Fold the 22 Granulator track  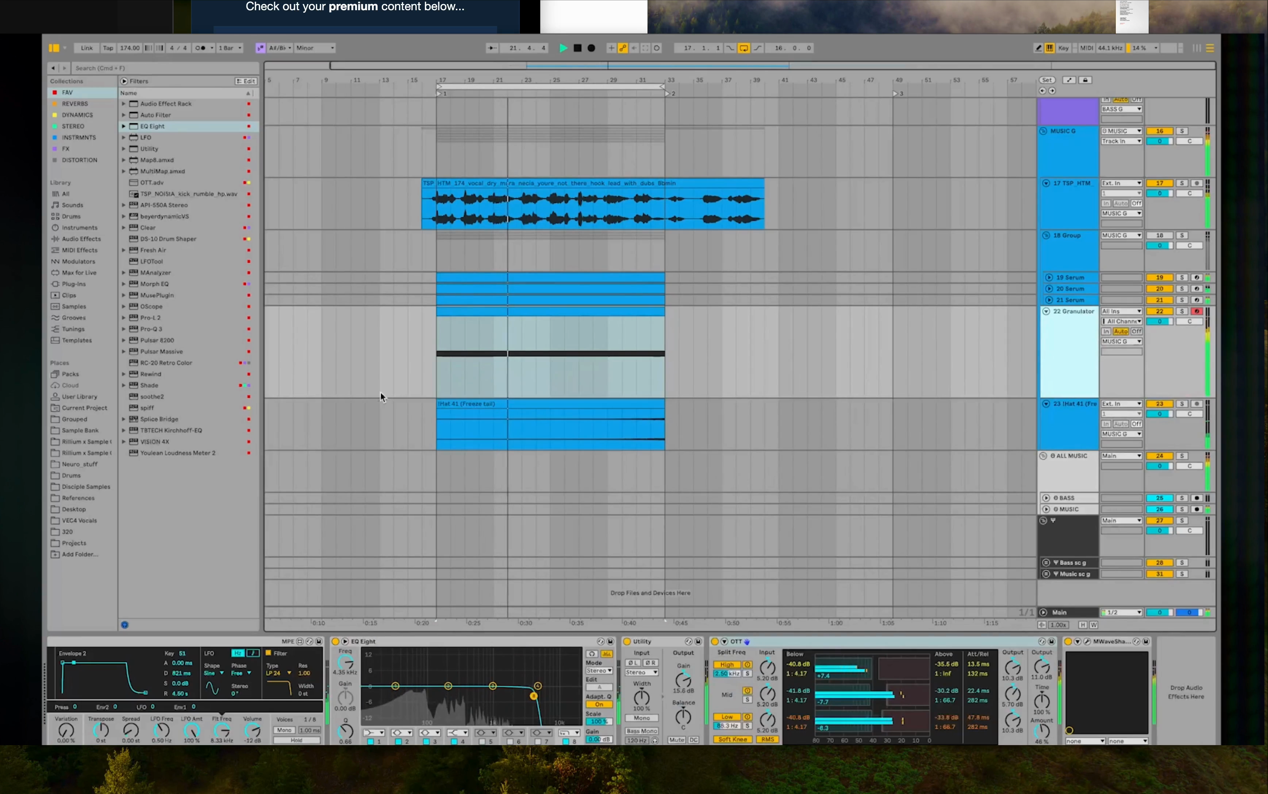(1046, 311)
